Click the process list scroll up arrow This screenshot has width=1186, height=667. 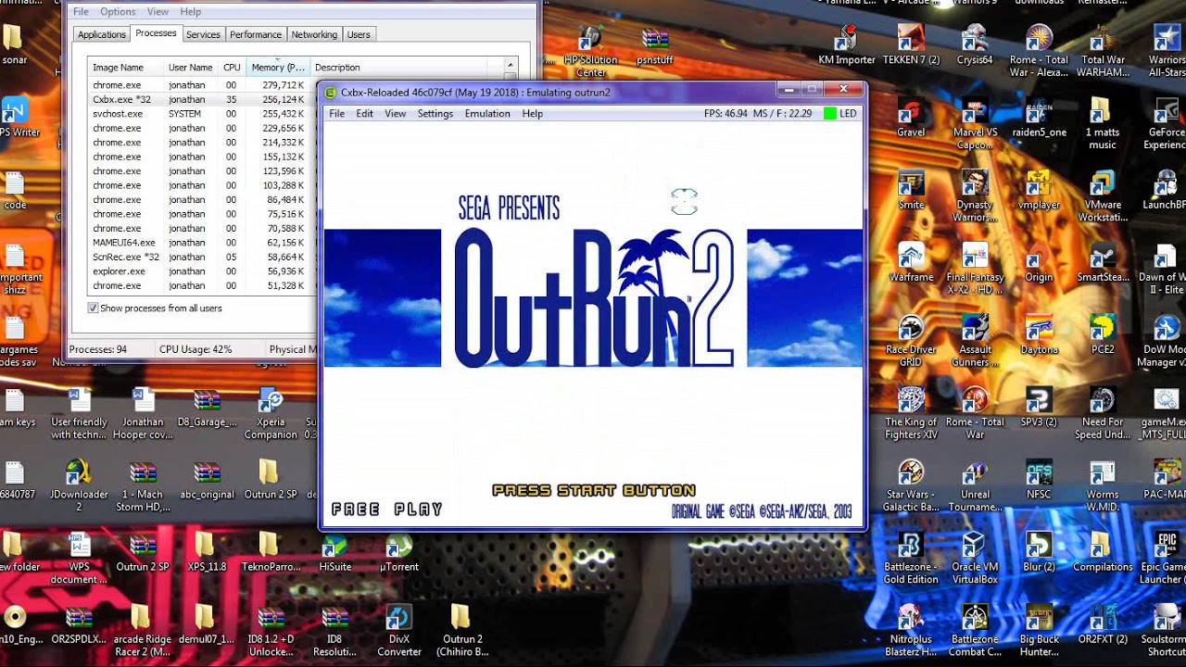pyautogui.click(x=510, y=66)
